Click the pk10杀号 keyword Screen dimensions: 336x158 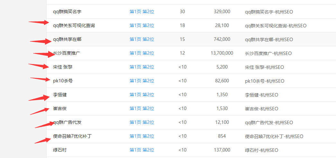click(63, 81)
